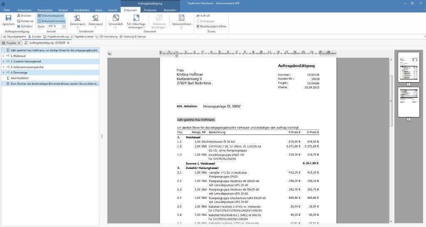Click the Preisspiegel option
The image size is (426, 227).
[x=205, y=21]
